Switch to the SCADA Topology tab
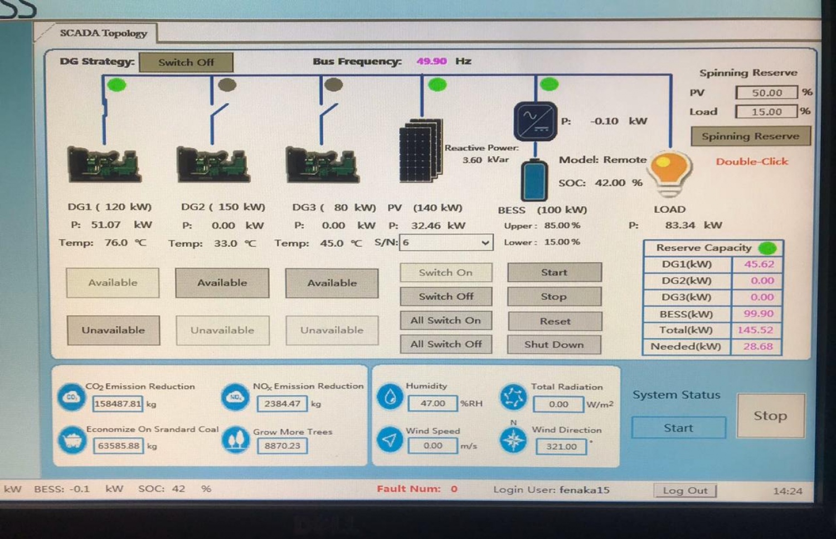 click(103, 33)
